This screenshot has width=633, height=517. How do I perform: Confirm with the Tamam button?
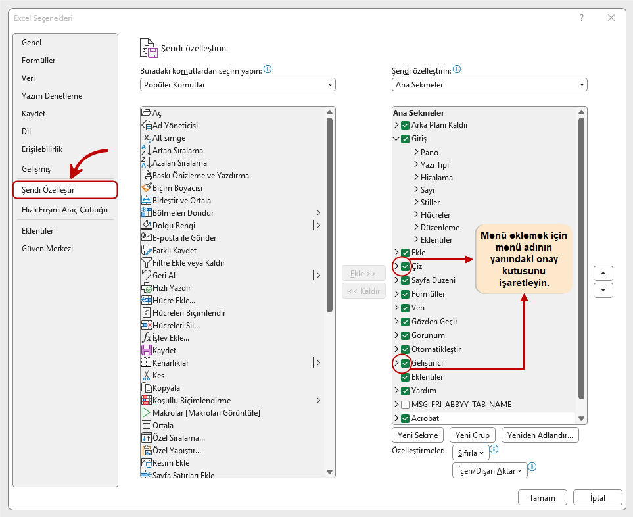(542, 498)
